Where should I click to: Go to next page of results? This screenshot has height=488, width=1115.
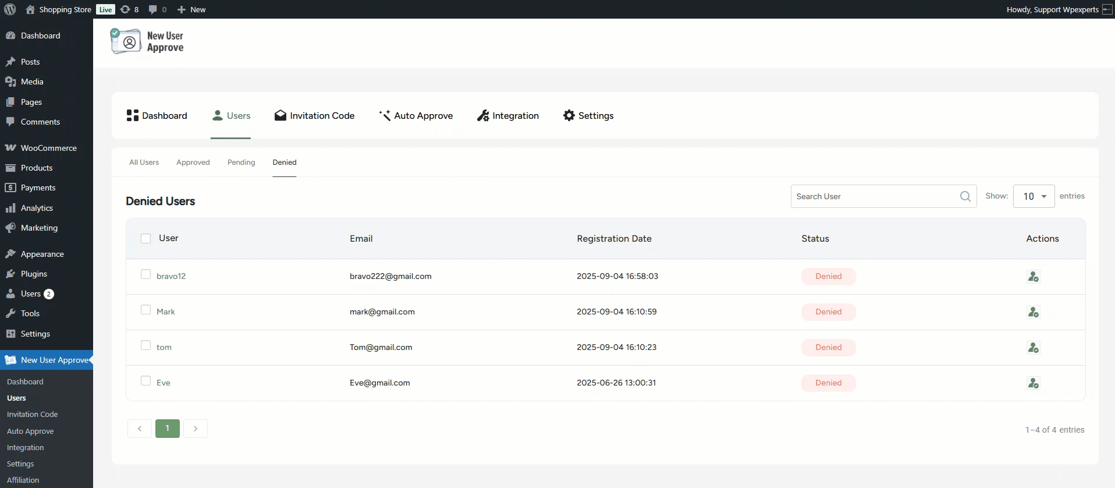(x=196, y=429)
